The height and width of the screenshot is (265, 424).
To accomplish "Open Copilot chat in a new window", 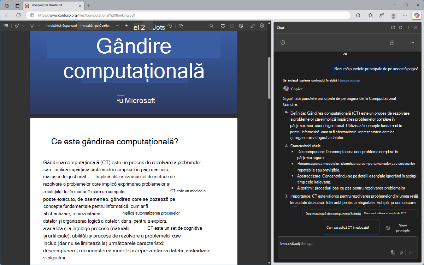I will (393, 28).
